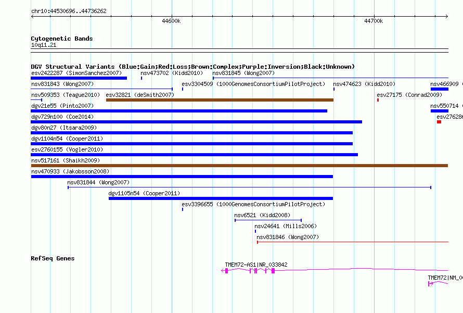Select the nsv470933 blue bar
Image resolution: width=463 pixels, height=313 pixels.
pyautogui.click(x=182, y=177)
